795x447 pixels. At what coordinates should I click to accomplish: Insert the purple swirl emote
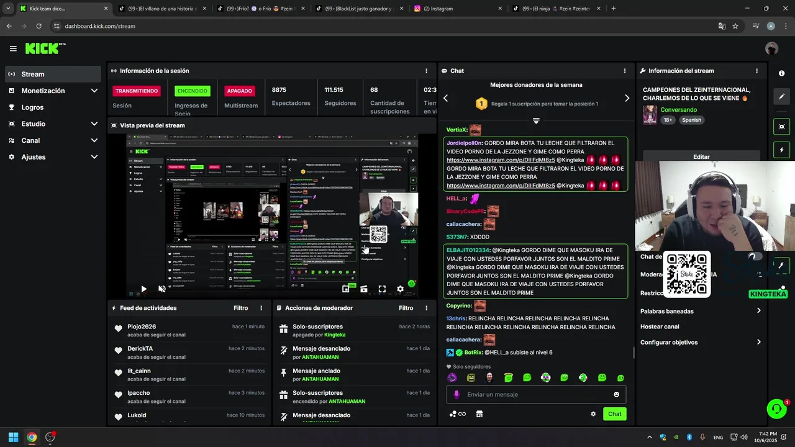452,377
